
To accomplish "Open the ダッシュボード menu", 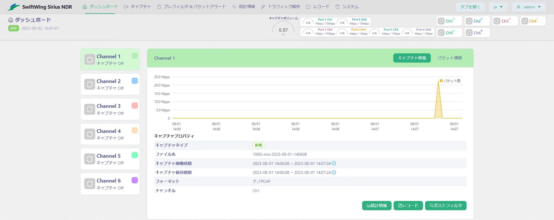I will pos(100,7).
